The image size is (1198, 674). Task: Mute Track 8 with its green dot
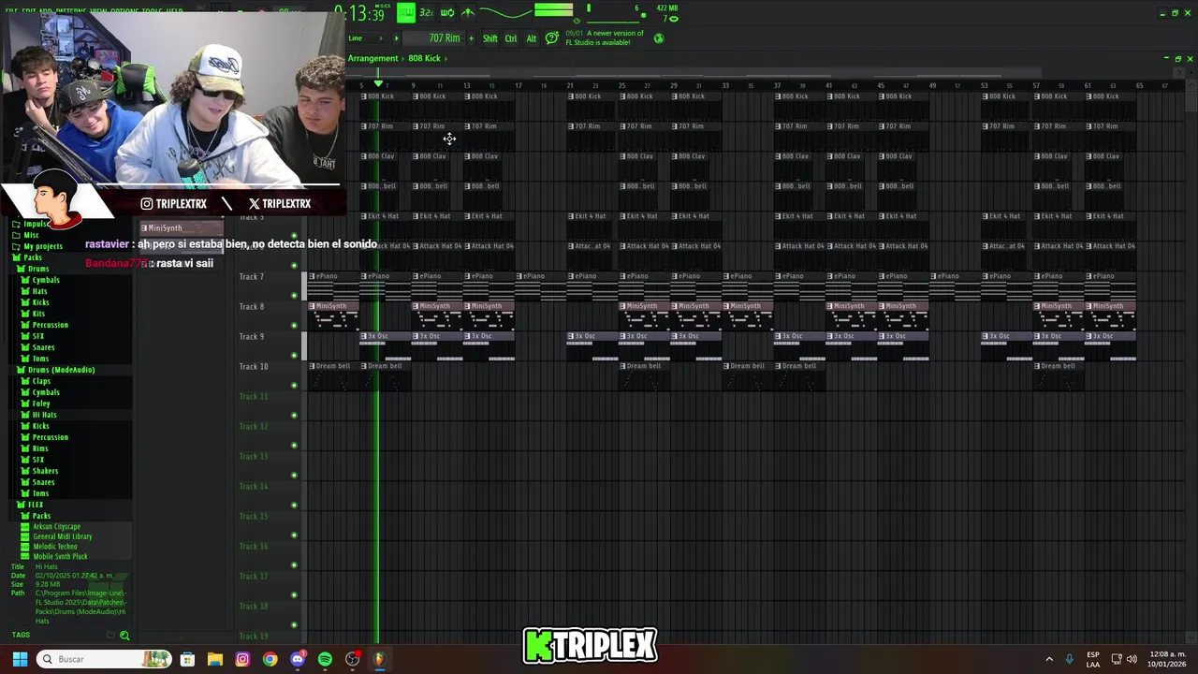pos(294,326)
